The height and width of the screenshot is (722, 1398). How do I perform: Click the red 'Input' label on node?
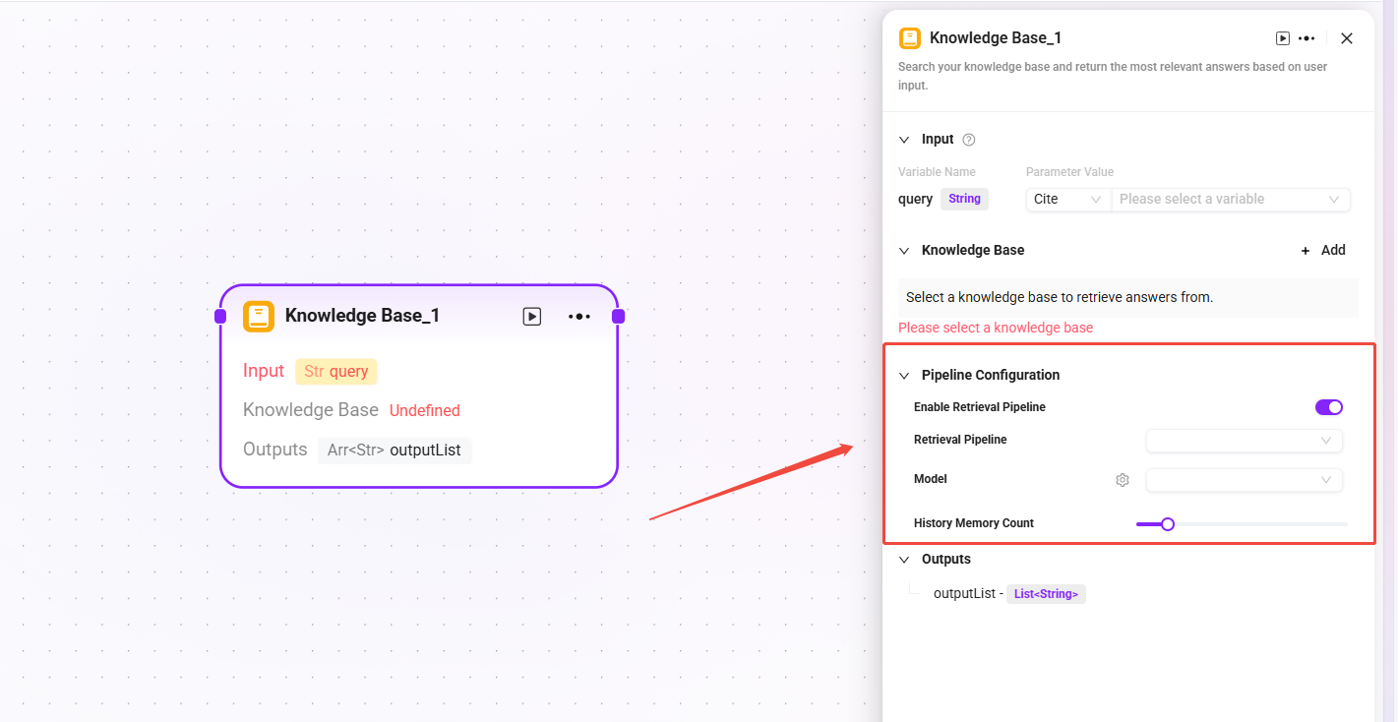tap(264, 371)
